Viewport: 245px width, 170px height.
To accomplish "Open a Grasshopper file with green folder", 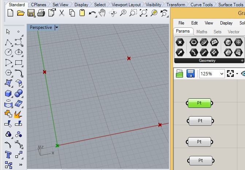I will [179, 73].
